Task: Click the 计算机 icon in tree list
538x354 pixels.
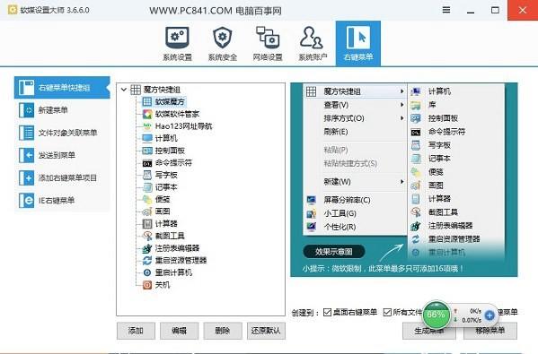Action: [147, 138]
